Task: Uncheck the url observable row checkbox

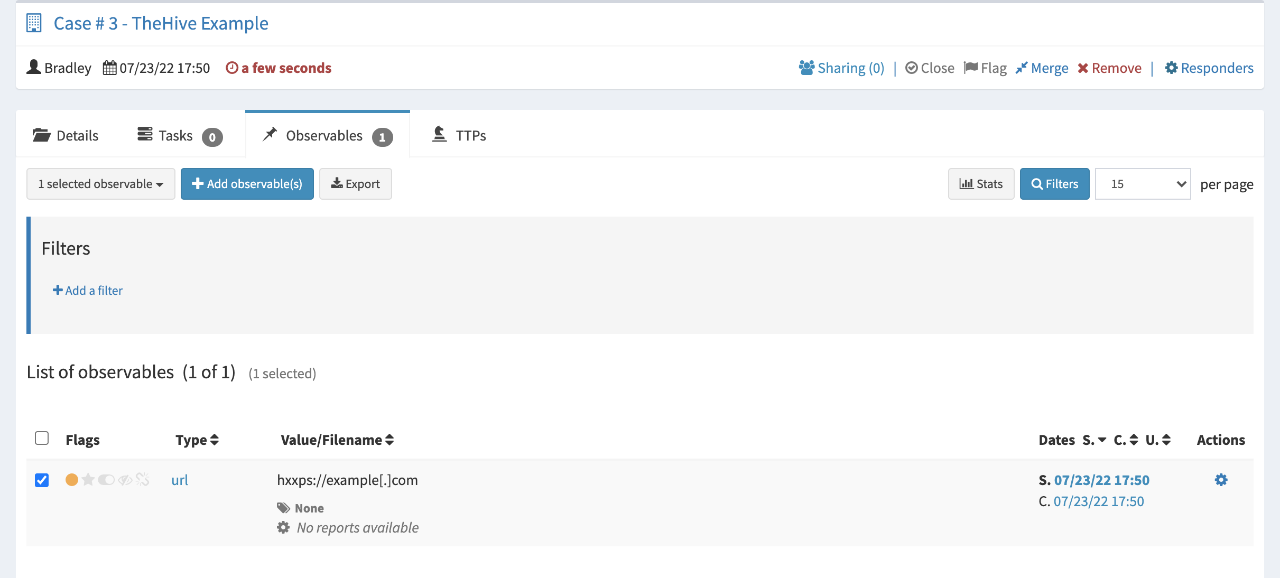Action: [42, 480]
